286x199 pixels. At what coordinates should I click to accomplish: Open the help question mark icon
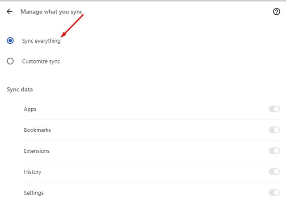click(276, 12)
